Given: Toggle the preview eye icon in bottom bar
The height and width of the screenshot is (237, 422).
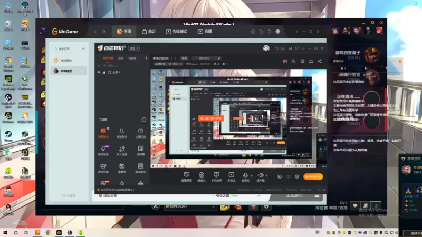Looking at the screenshot, I should (x=289, y=176).
